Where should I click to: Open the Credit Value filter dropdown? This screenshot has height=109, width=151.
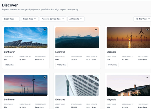[x=11, y=19]
